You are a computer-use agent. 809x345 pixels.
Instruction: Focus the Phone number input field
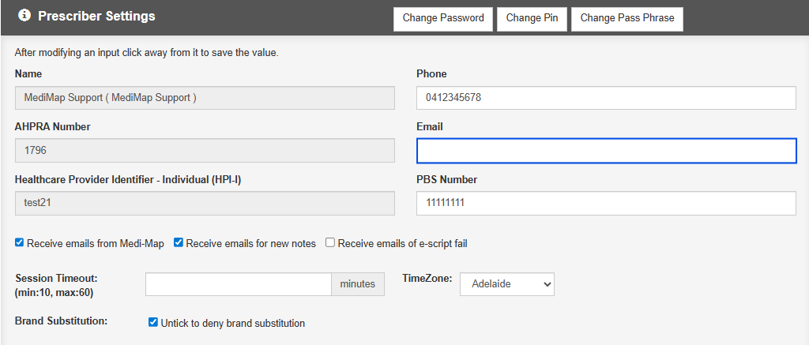tap(606, 98)
